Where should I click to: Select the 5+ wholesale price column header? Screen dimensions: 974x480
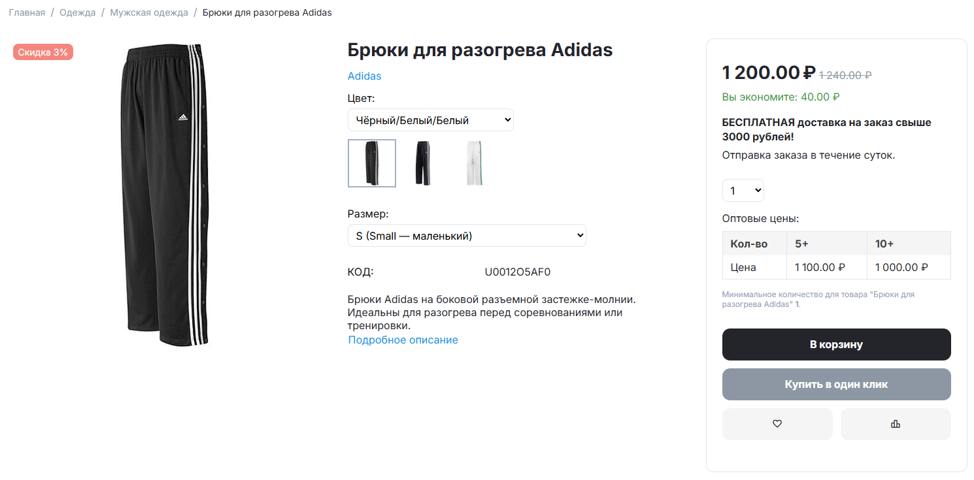(x=827, y=244)
